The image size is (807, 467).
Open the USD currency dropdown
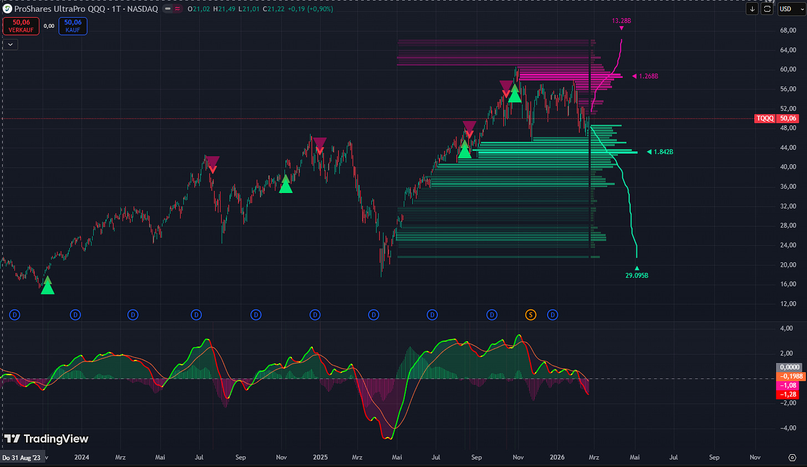tap(790, 9)
